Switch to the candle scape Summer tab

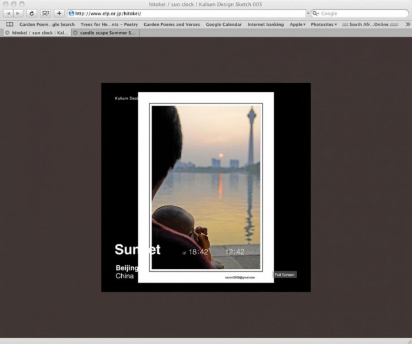(106, 33)
